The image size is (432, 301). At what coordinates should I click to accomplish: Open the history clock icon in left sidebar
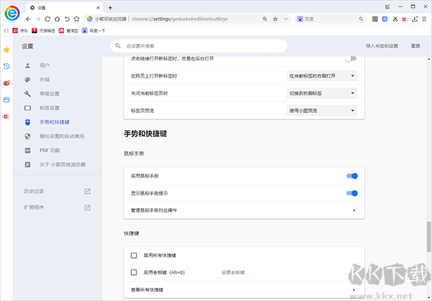6,66
